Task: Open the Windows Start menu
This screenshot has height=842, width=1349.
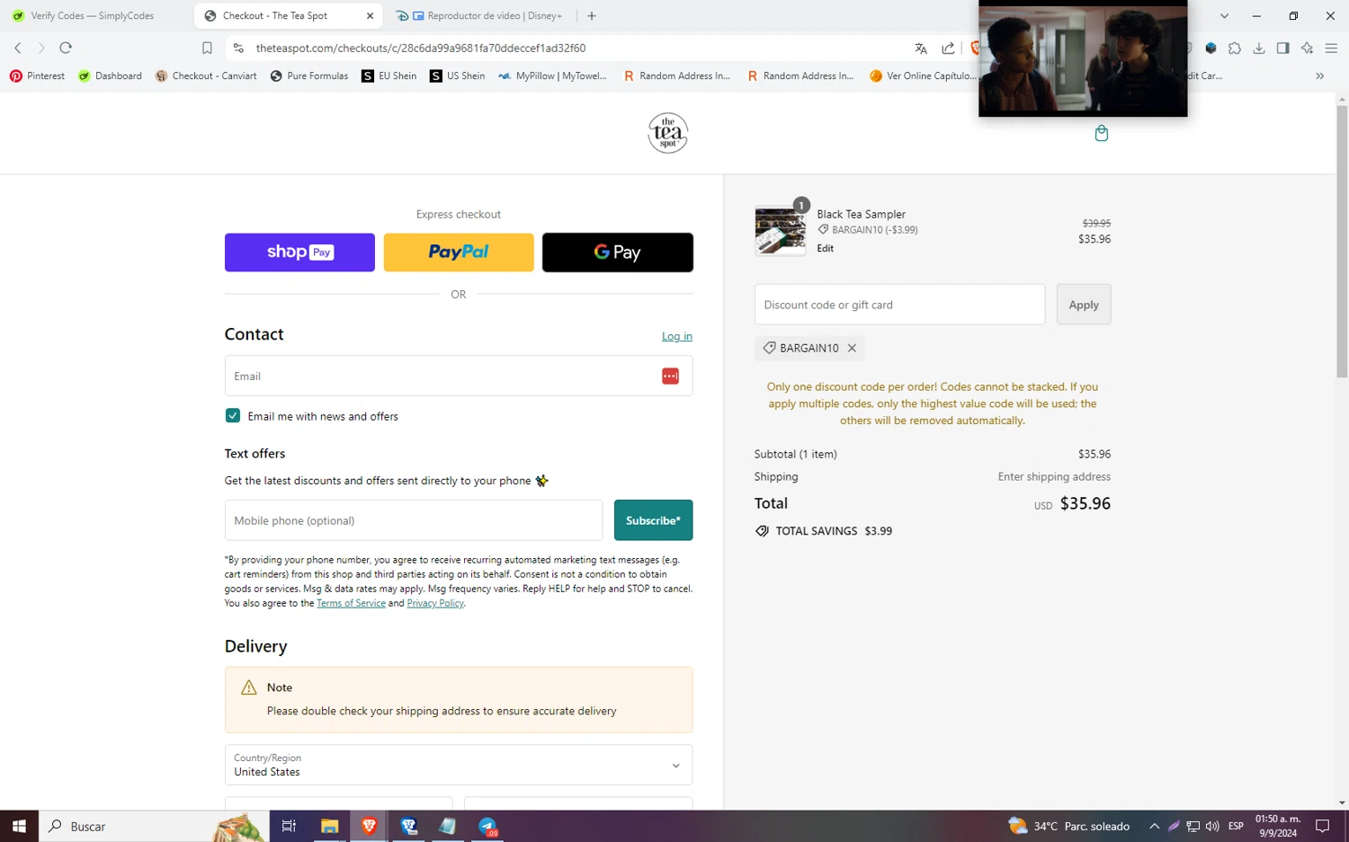Action: (19, 826)
